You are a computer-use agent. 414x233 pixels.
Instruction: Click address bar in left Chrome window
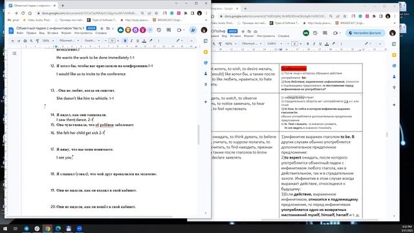(x=90, y=13)
